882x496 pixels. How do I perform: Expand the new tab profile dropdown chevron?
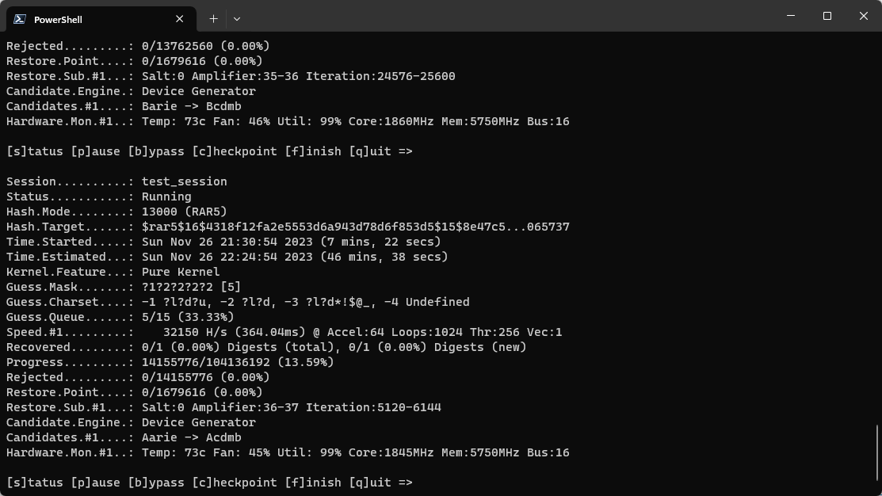[x=237, y=18]
